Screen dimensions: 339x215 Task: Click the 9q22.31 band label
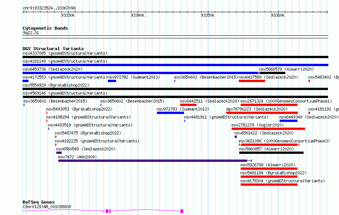(31, 33)
